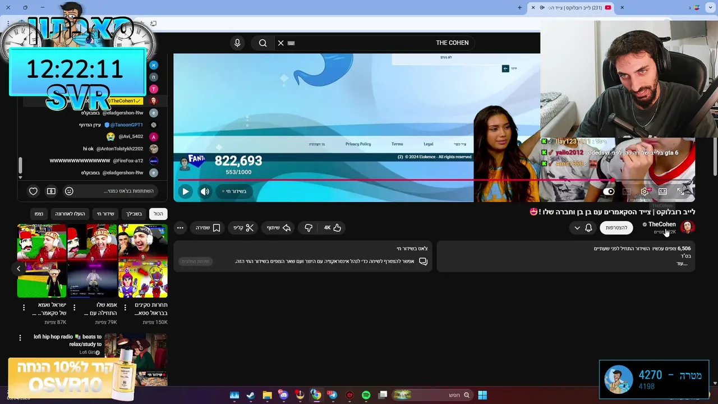Create a clip with the קליפ scissors button

click(x=244, y=228)
